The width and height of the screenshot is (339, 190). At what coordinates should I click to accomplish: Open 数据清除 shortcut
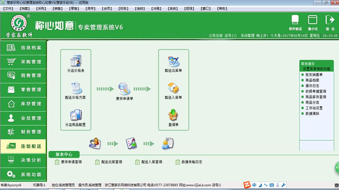click(312, 114)
